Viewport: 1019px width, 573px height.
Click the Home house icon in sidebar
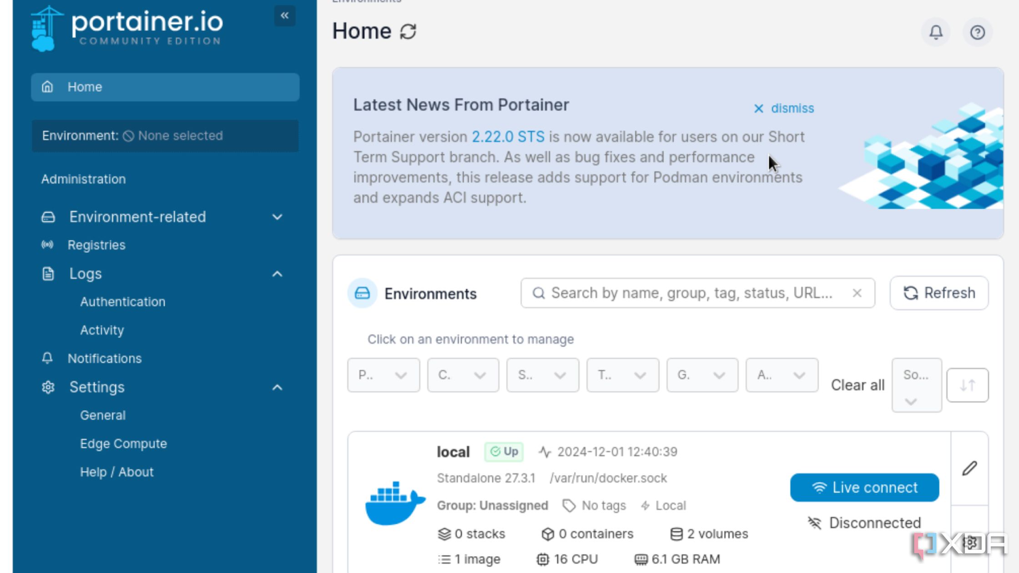pyautogui.click(x=47, y=87)
